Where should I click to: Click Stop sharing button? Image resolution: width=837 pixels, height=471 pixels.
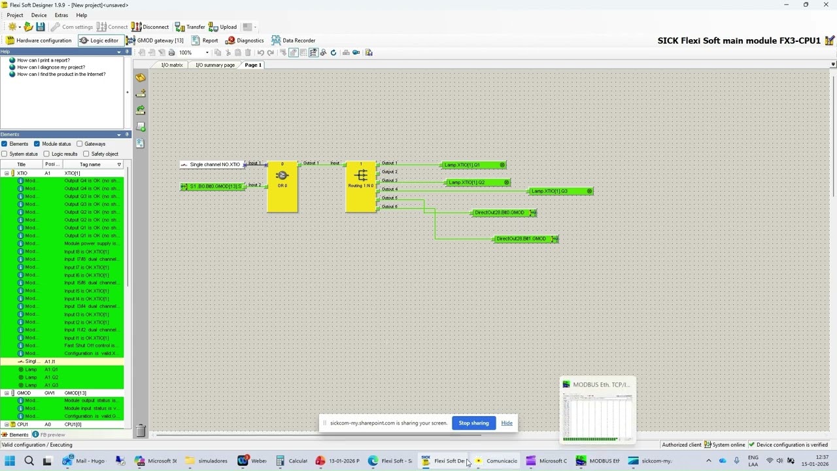[473, 423]
